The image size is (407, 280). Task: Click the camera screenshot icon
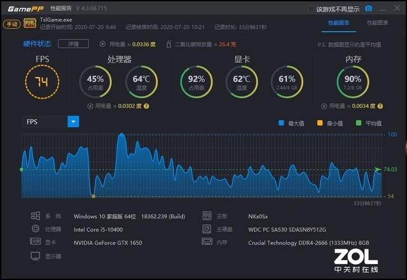(368, 10)
